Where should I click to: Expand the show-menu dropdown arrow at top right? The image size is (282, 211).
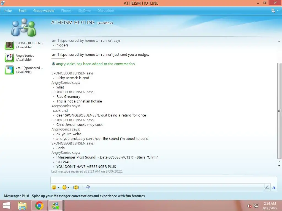coord(278,11)
